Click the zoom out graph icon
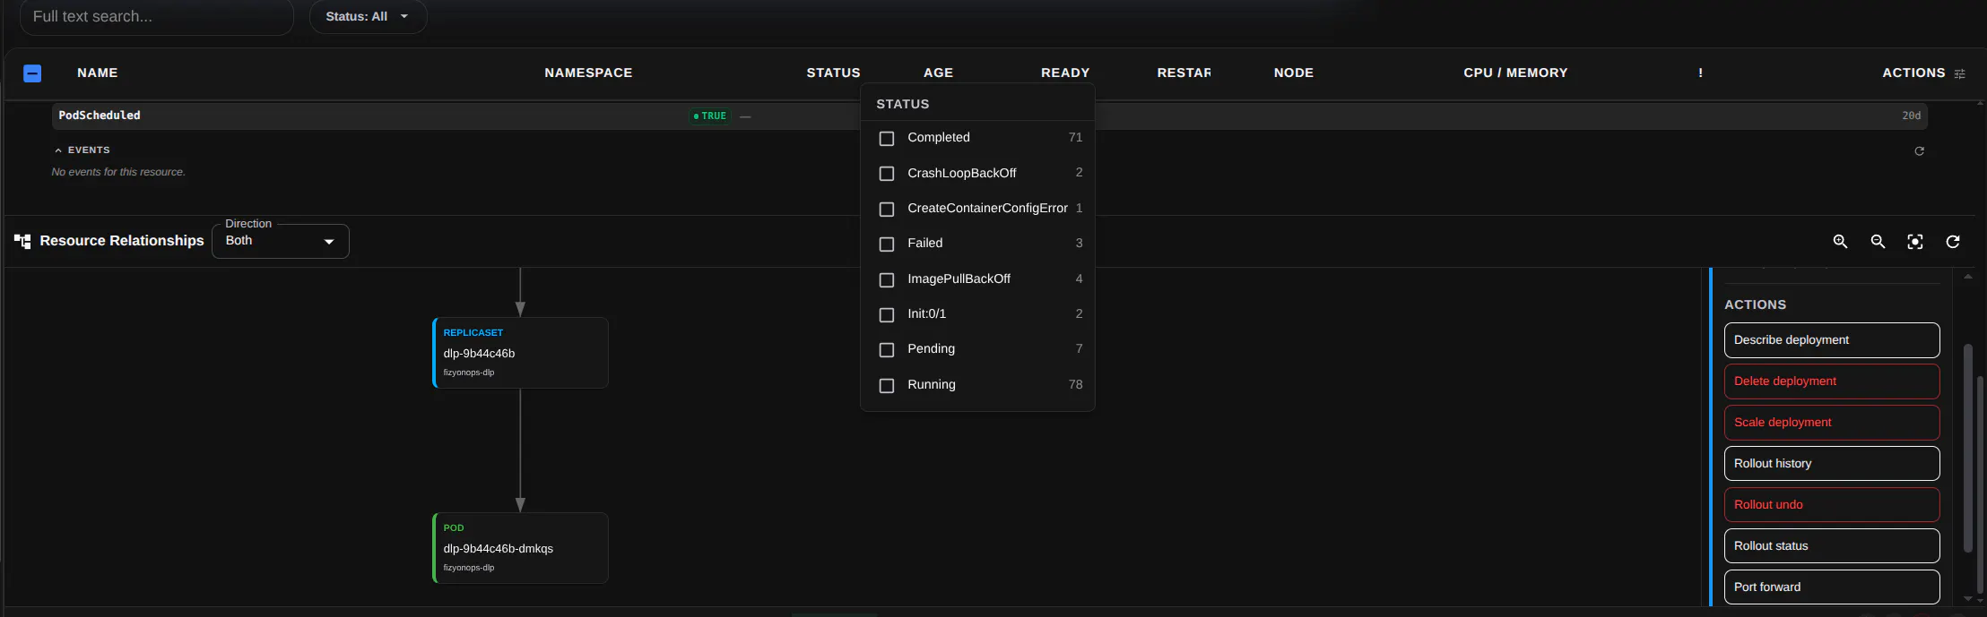The width and height of the screenshot is (1987, 617). pyautogui.click(x=1878, y=242)
